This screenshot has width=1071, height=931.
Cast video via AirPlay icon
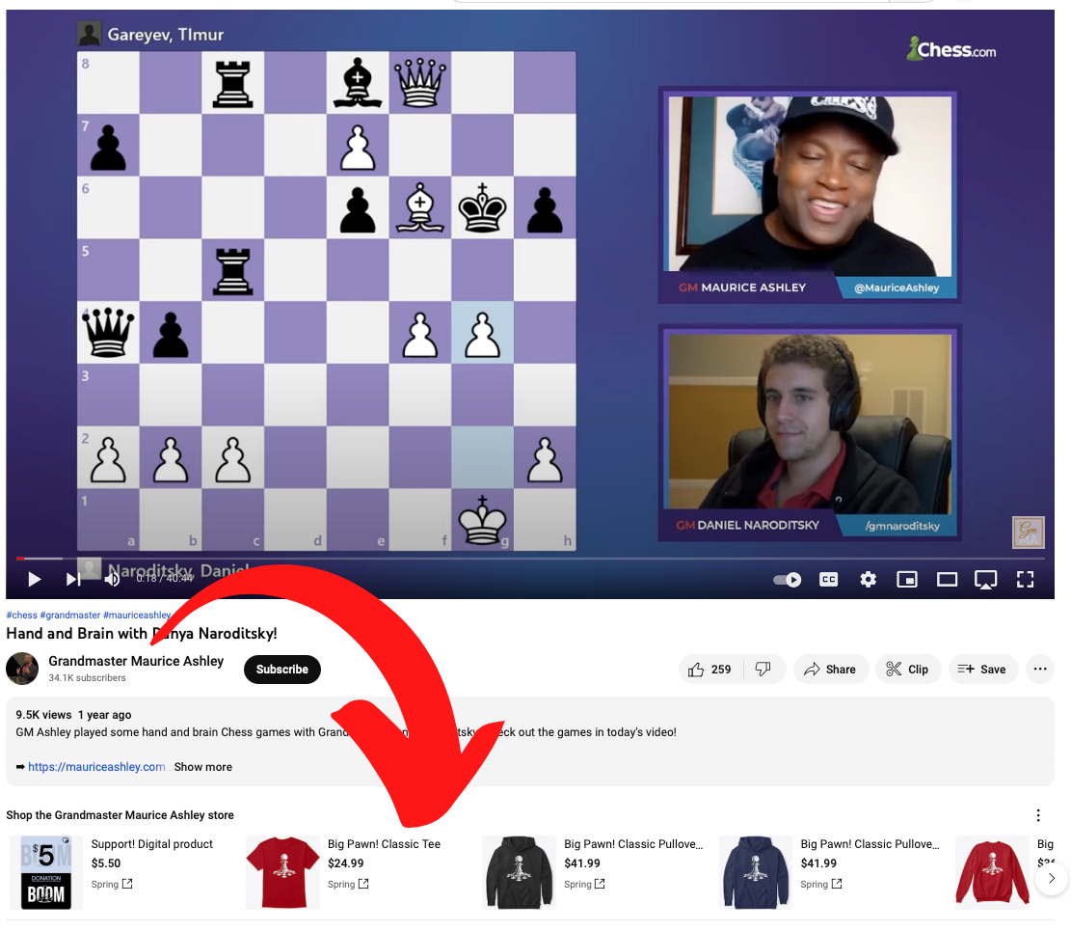[985, 581]
